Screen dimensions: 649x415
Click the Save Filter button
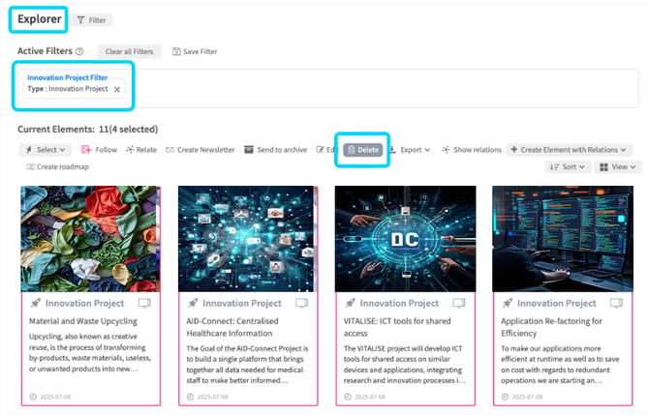(195, 51)
